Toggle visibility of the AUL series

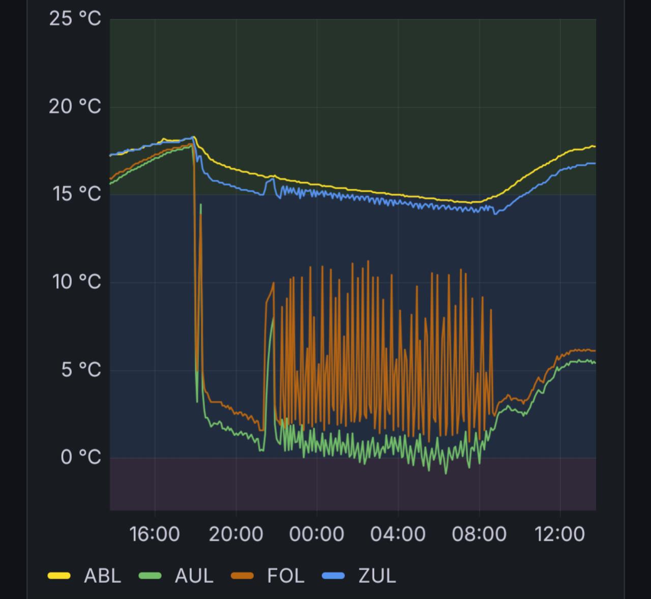tap(194, 576)
